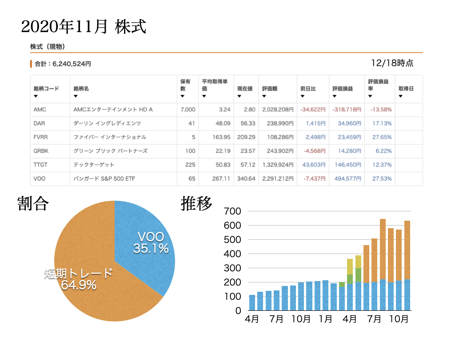Click the VOO ticker code cell
This screenshot has width=455, height=341.
pyautogui.click(x=40, y=178)
